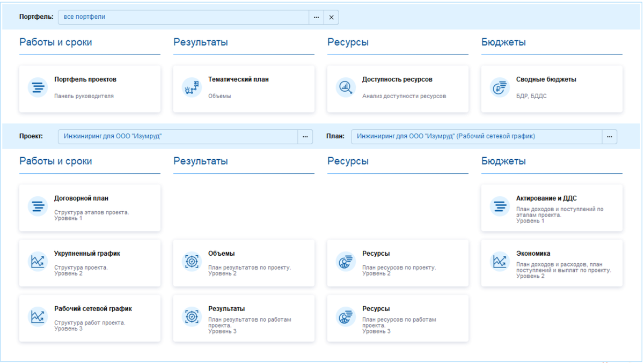This screenshot has height=363, width=644.
Task: Clear the Портфель selection with X button
Action: 331,17
